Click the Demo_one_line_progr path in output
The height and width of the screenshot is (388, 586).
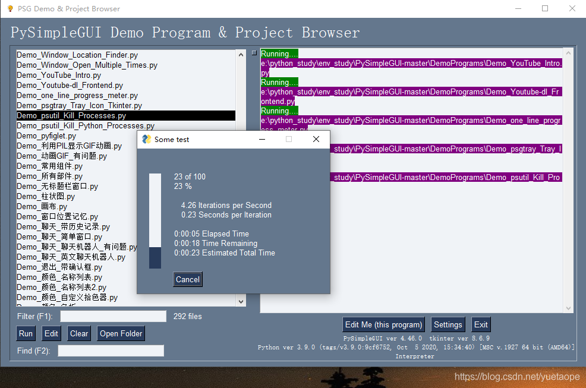[x=411, y=121]
